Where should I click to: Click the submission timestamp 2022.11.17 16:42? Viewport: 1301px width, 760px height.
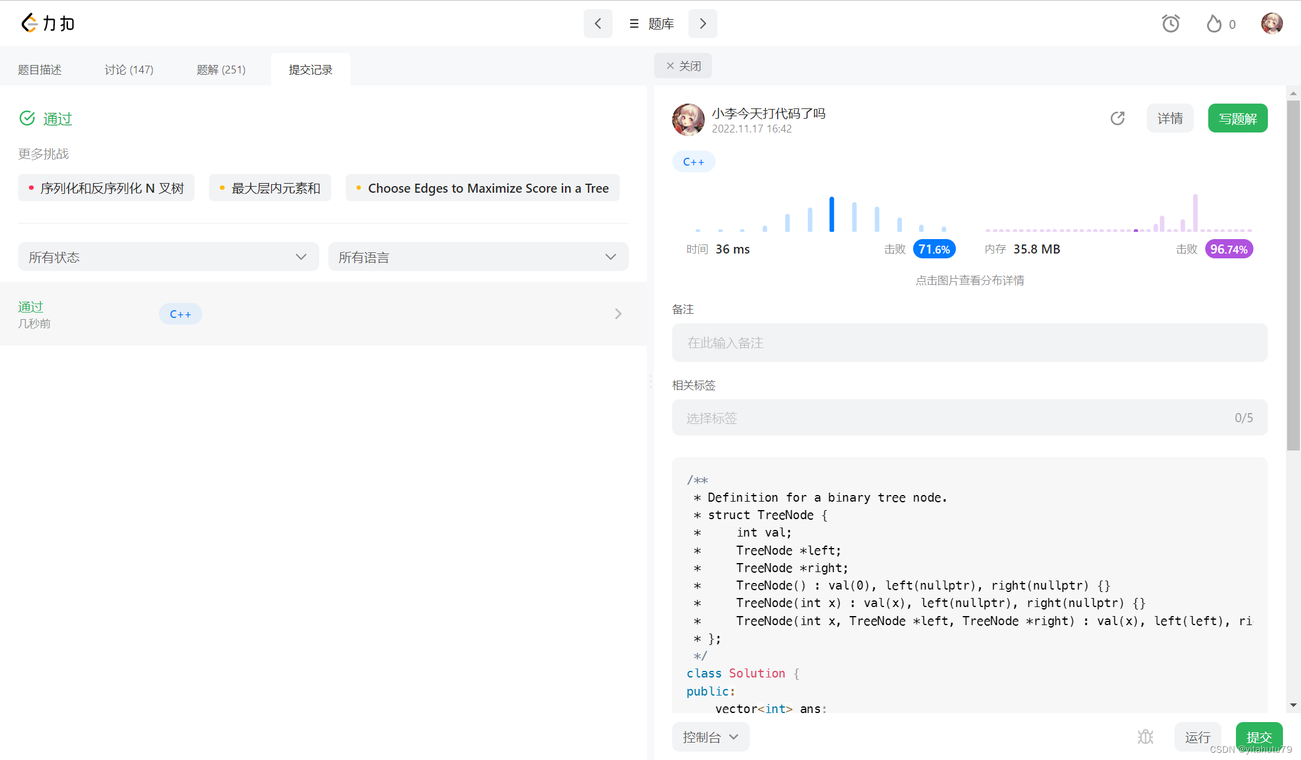click(751, 128)
